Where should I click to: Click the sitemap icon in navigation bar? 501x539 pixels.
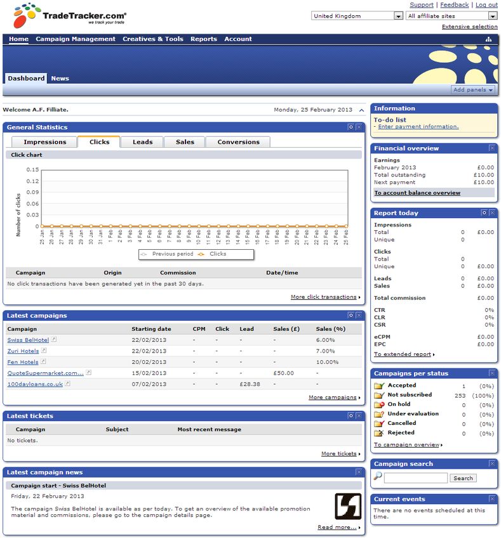pos(488,39)
